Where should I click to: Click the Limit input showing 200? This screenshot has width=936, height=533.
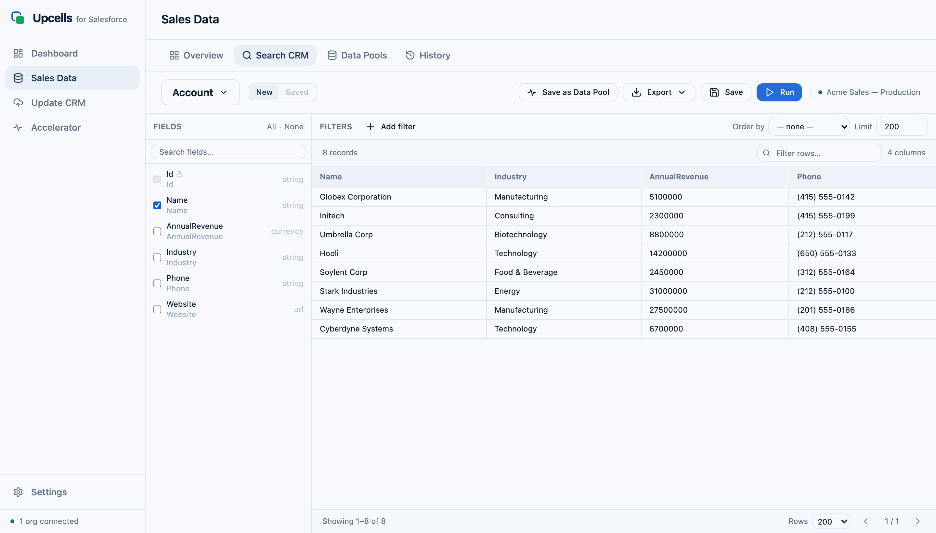902,127
